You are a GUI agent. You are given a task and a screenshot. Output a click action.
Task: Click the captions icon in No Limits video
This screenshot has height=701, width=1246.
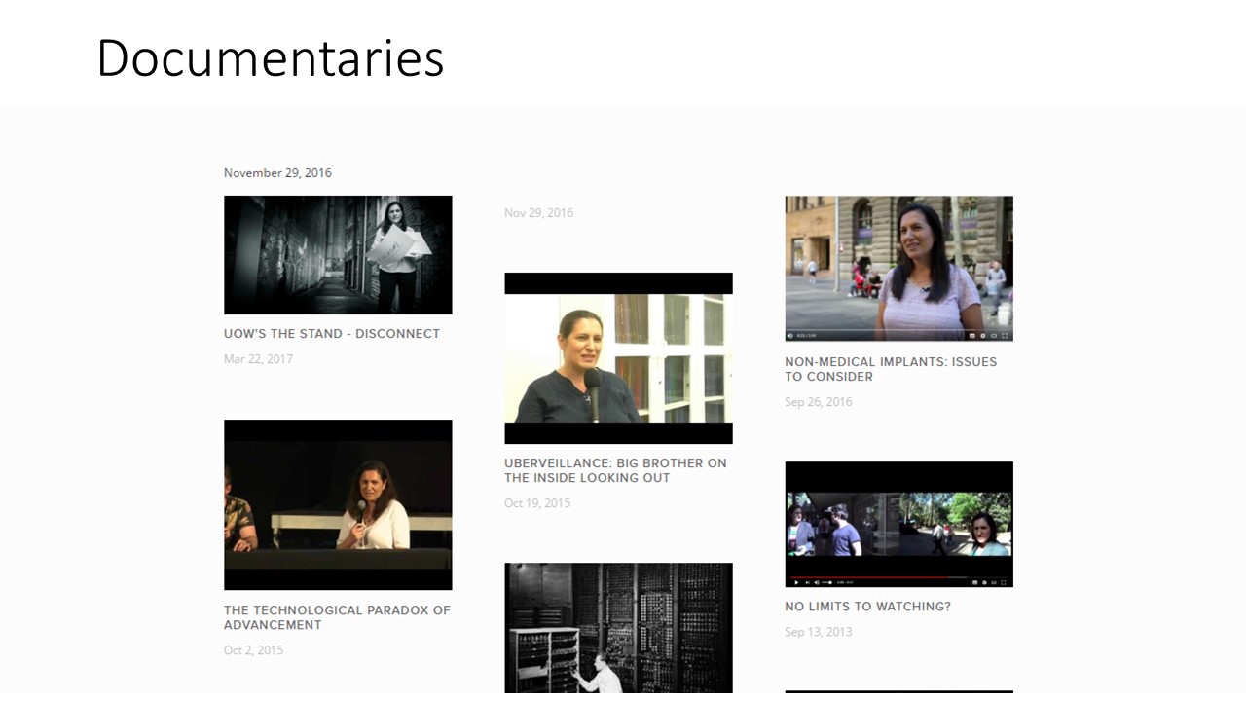pos(974,582)
